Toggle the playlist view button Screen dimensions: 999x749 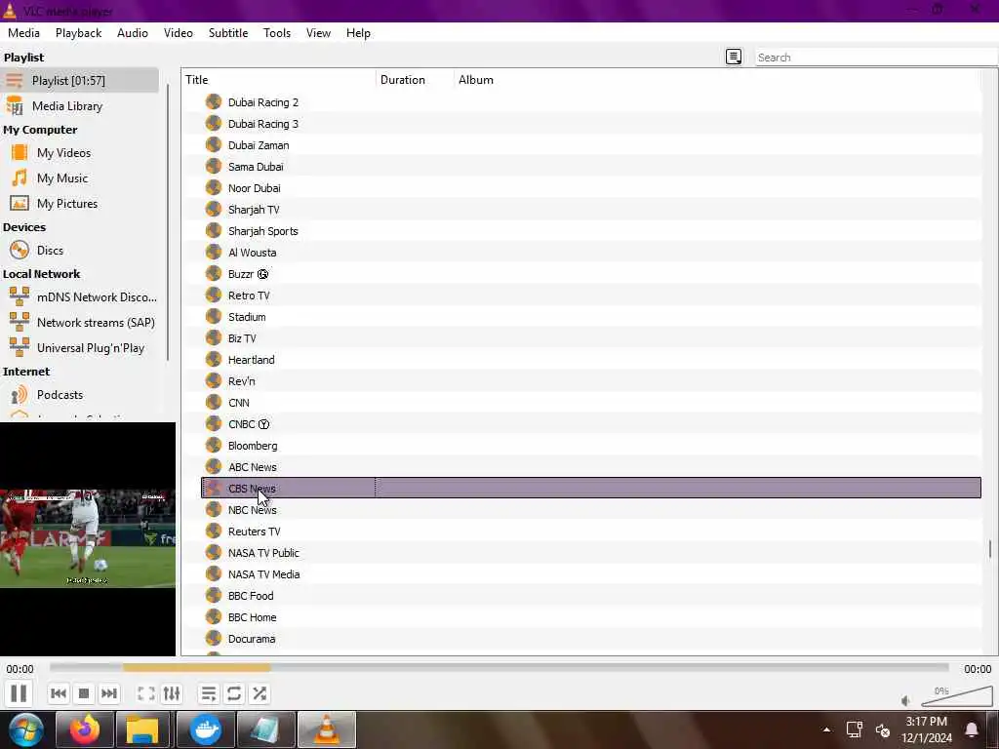pos(209,693)
